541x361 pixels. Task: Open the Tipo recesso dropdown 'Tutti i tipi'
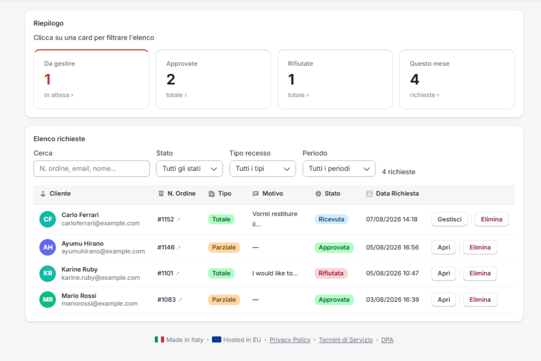tap(263, 169)
